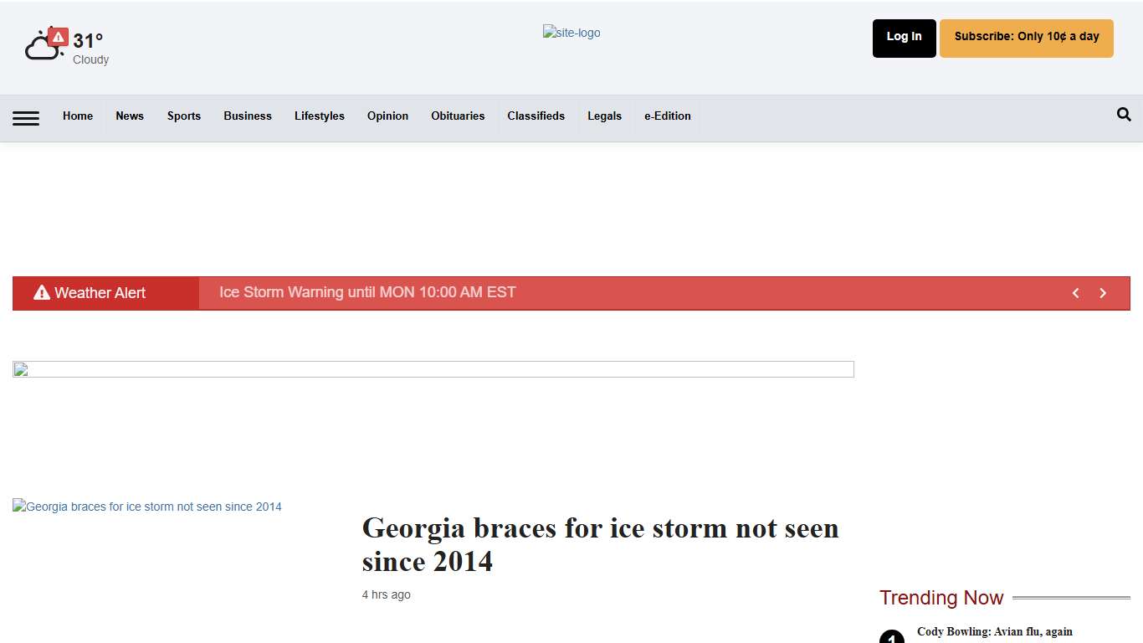Read the Cody Bowling avian flu article
The image size is (1143, 643).
(x=994, y=631)
